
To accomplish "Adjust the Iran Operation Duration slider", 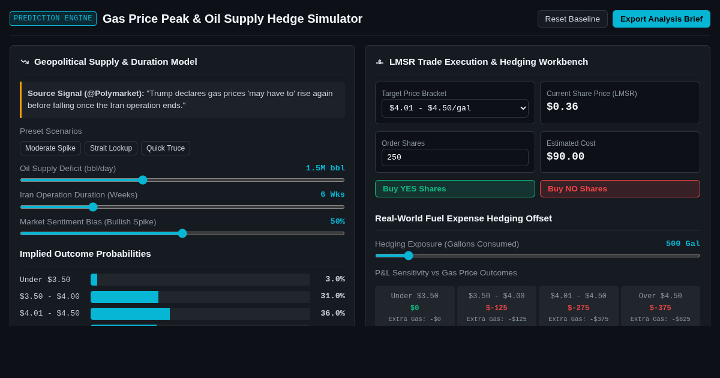I will [182, 207].
